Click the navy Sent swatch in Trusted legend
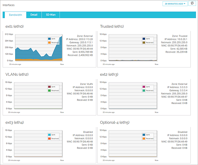 (144, 39)
